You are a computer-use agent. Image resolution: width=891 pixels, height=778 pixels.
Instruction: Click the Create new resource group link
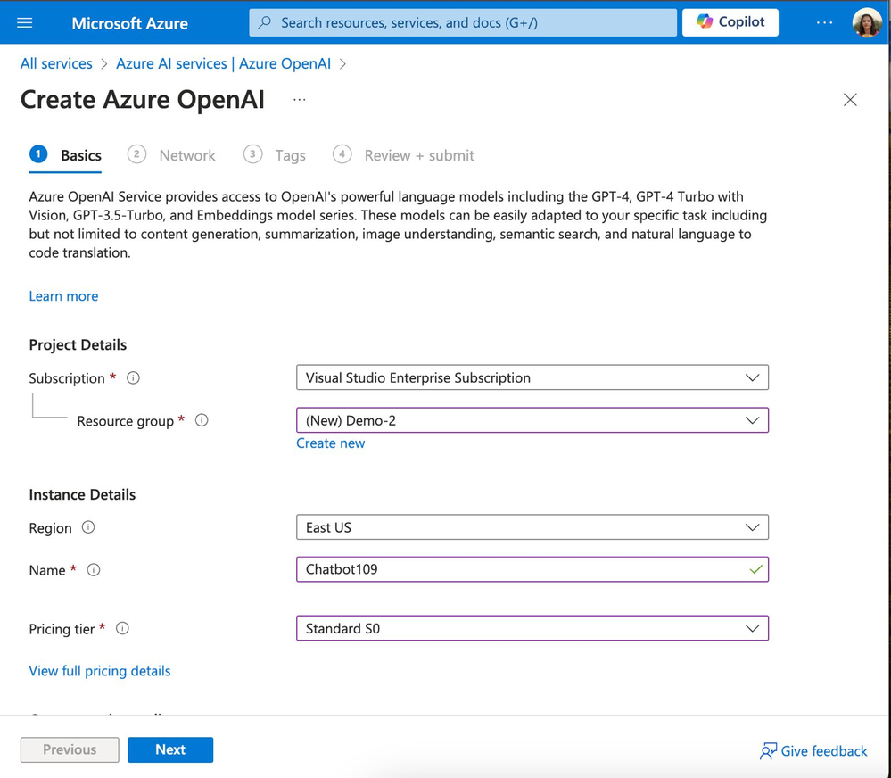tap(330, 443)
